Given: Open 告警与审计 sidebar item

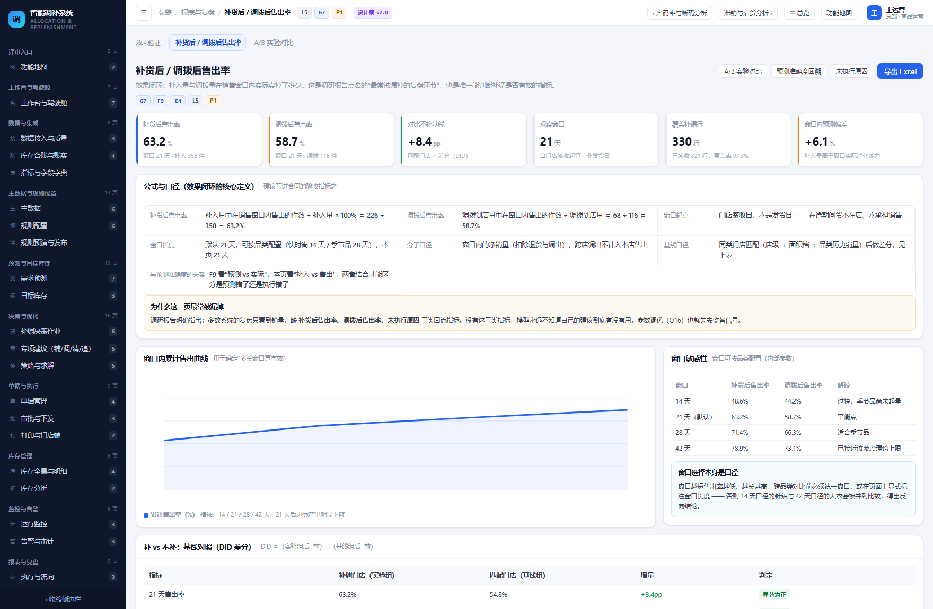Looking at the screenshot, I should click(x=63, y=542).
